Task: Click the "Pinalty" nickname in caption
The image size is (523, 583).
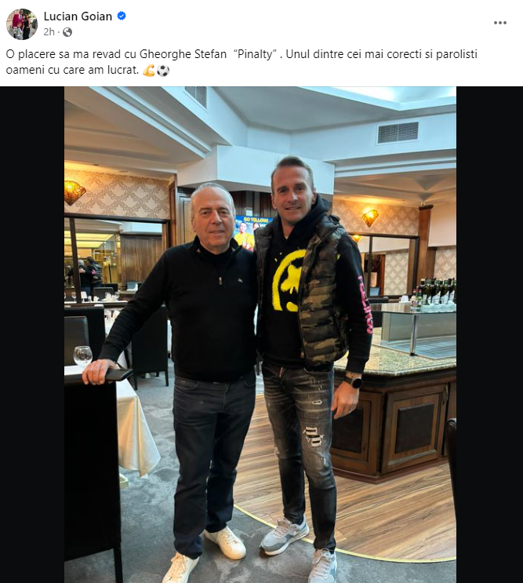Action: pos(256,55)
